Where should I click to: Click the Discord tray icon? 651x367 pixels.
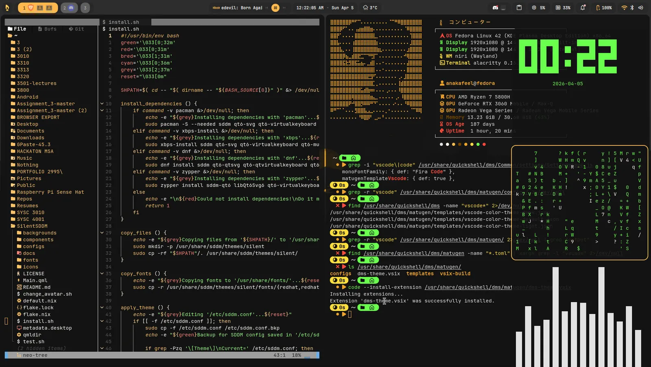[x=495, y=8]
